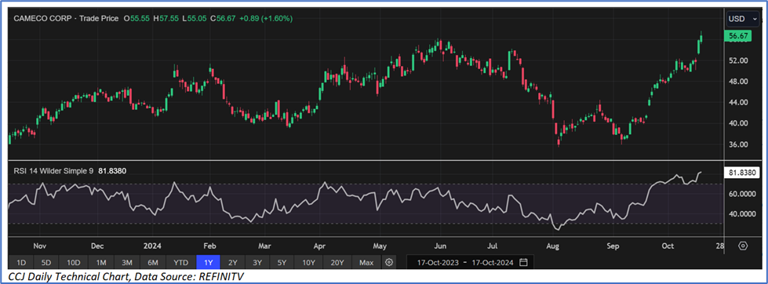Click the low value L55.05
Viewport: 768px width, 284px height.
pos(195,19)
